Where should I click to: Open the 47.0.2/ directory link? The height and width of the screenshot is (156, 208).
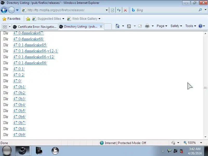point(19,75)
